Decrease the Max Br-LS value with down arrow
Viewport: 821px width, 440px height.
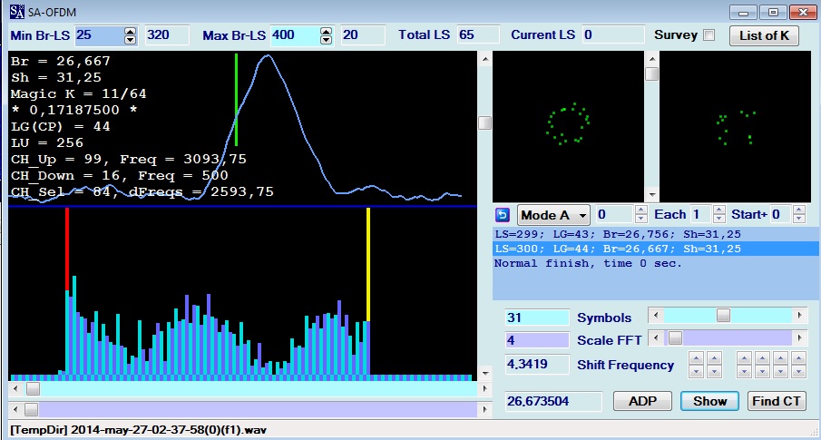pos(327,40)
